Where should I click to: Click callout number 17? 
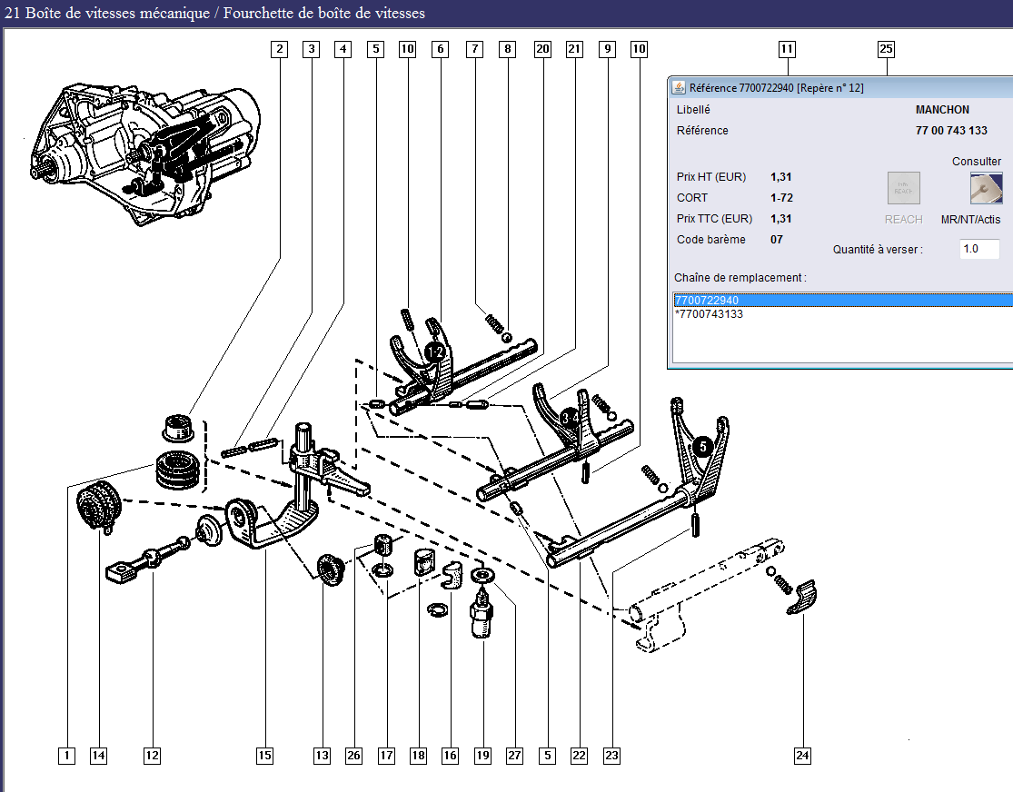tap(386, 756)
